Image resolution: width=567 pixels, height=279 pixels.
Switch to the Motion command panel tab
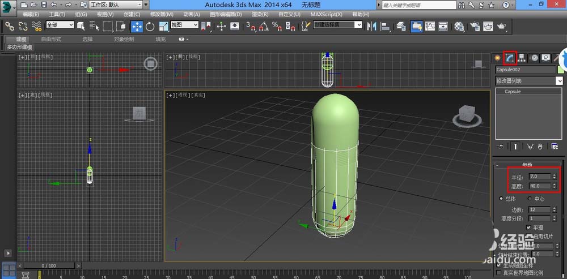coord(534,58)
